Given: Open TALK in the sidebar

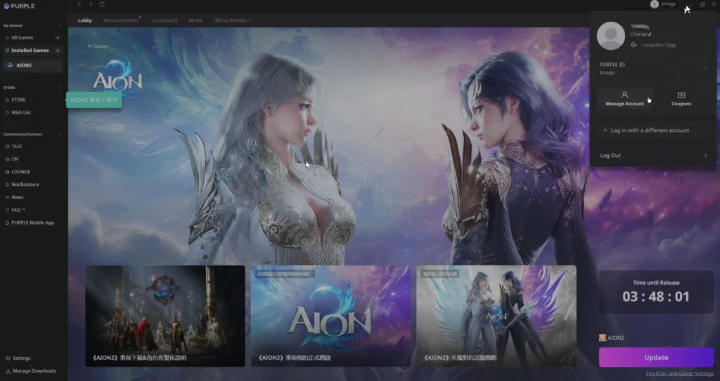Looking at the screenshot, I should pos(16,146).
